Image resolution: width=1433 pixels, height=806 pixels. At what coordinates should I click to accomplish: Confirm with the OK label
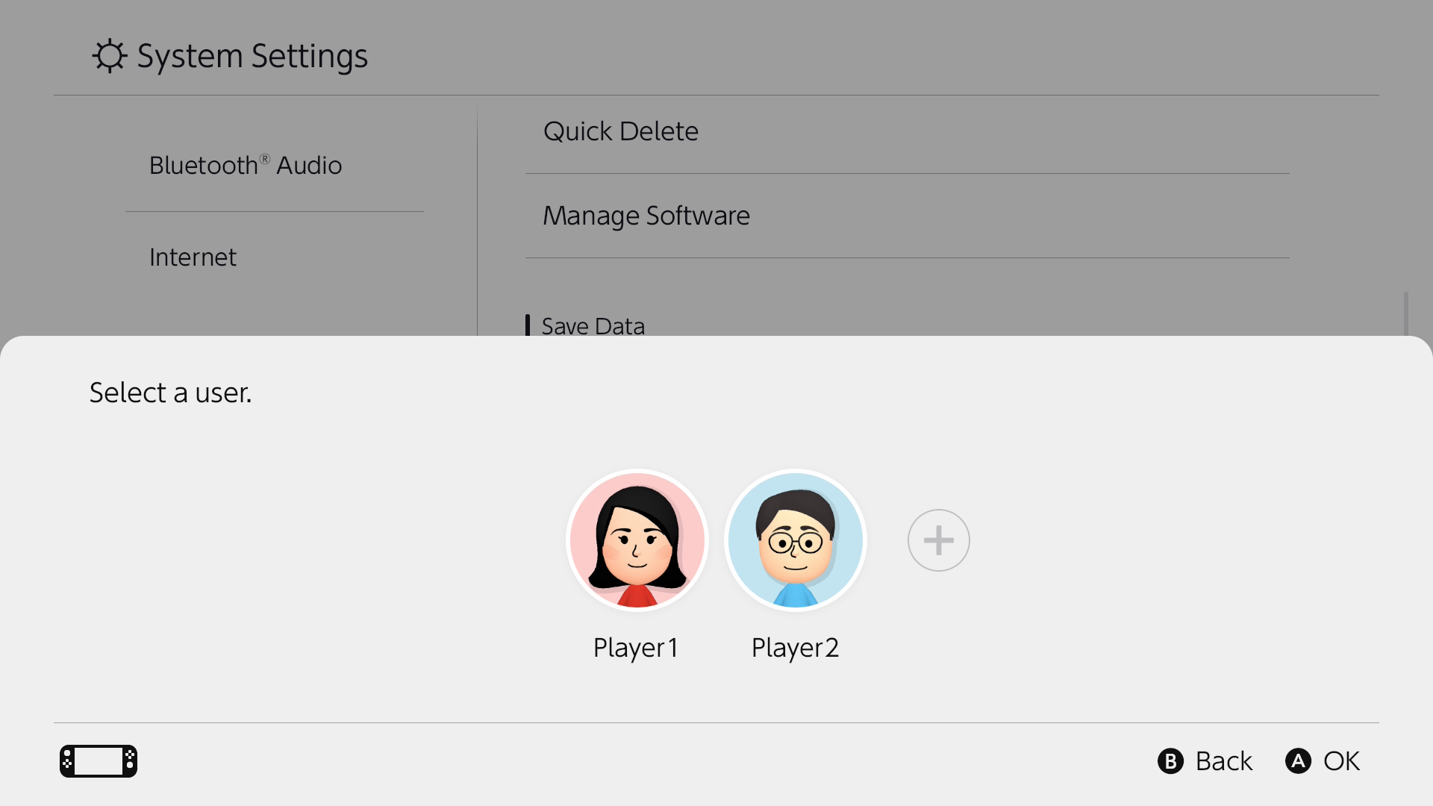tap(1341, 761)
